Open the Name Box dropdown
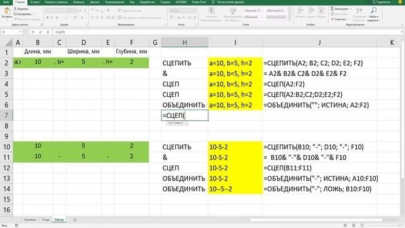Viewport: 405px width, 228px height. point(20,32)
